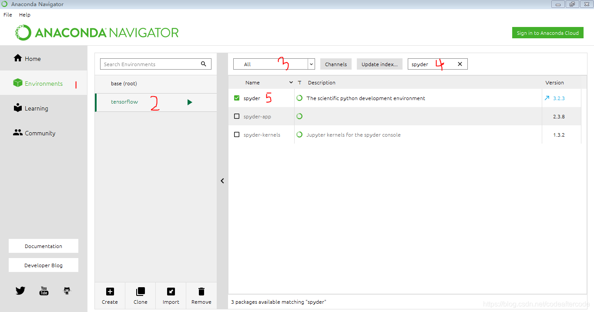
Task: Click the scientific python development environment description
Action: tap(366, 98)
